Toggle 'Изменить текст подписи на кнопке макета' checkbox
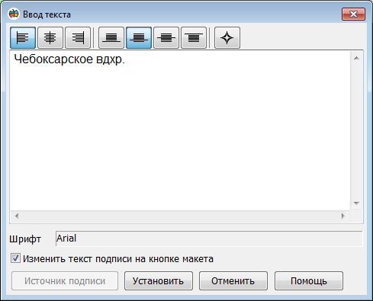The height and width of the screenshot is (301, 373). click(15, 258)
